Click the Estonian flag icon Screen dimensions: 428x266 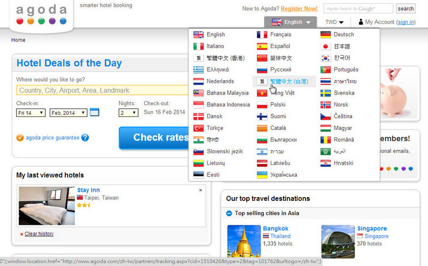click(x=198, y=175)
